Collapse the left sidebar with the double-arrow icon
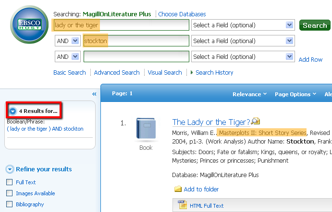The height and width of the screenshot is (212, 332). [94, 94]
